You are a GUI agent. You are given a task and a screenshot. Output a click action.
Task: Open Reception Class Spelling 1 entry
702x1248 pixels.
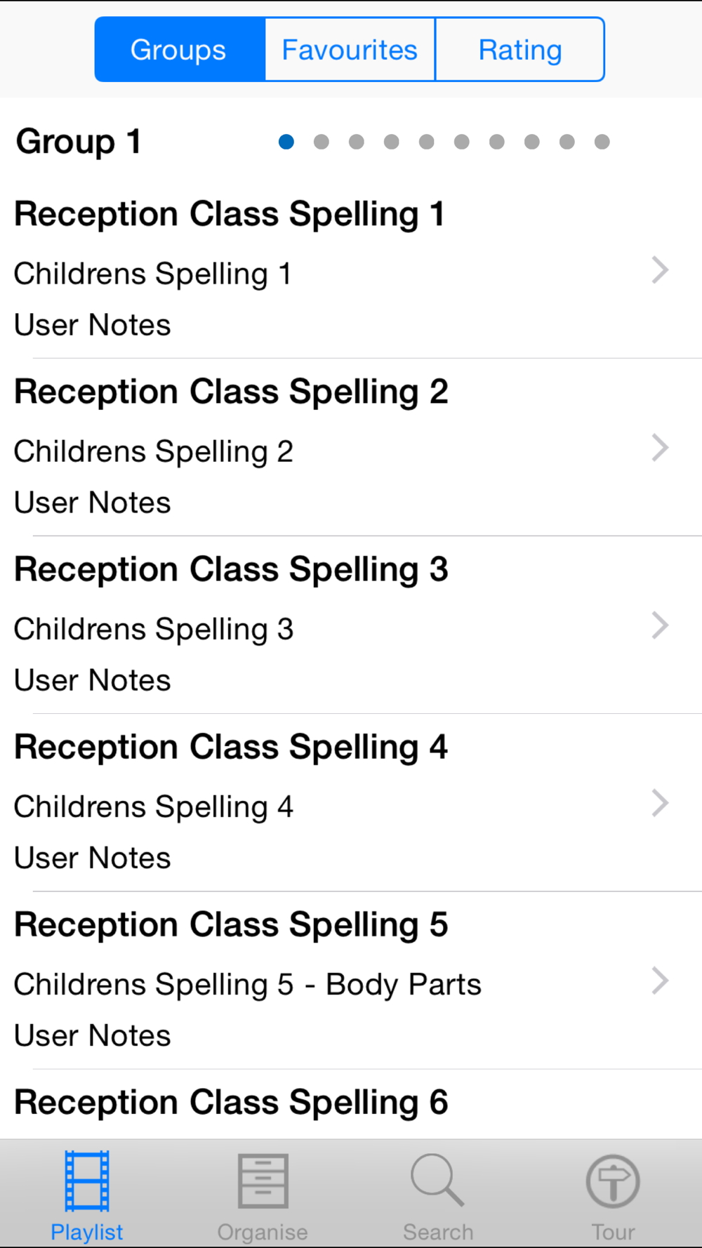[351, 270]
